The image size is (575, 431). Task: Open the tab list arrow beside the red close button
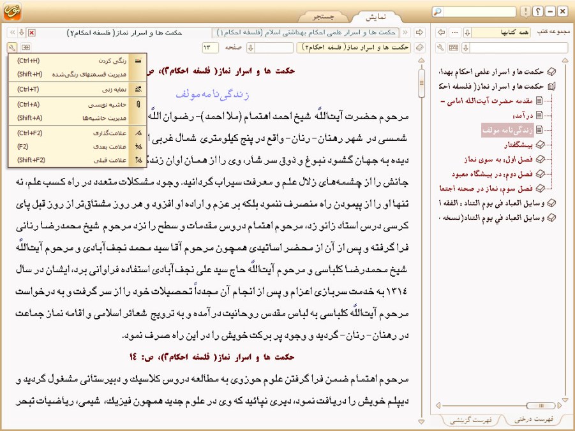22,33
